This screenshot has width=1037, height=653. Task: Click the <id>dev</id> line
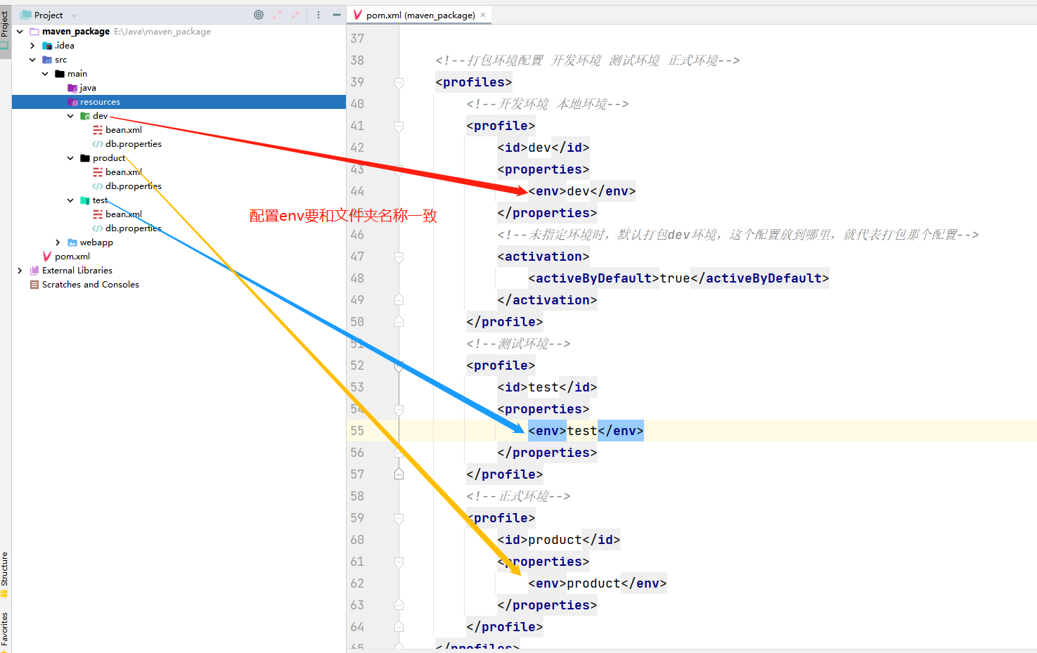click(x=543, y=148)
